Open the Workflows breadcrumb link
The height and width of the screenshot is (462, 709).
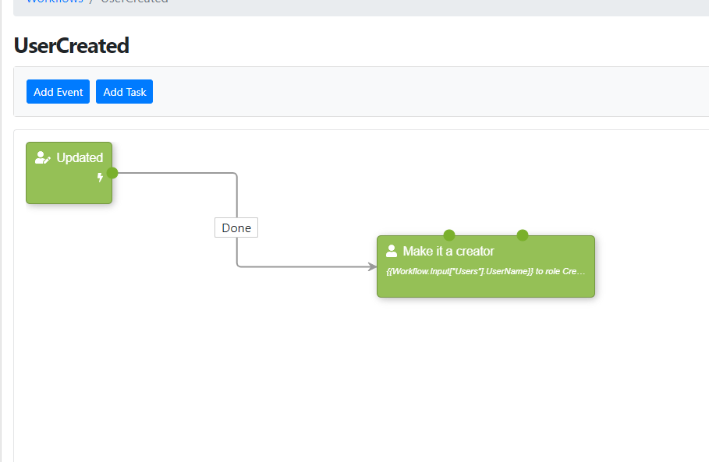54,2
